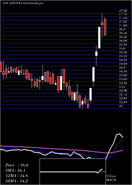The height and width of the screenshot is (185, 132).
Task: Click the 14.4 price axis label
Action: pos(122,68)
